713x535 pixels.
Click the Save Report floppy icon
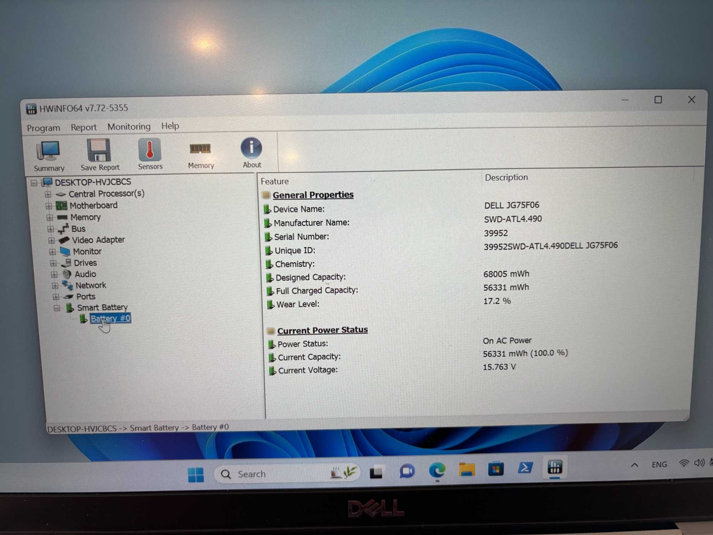100,155
